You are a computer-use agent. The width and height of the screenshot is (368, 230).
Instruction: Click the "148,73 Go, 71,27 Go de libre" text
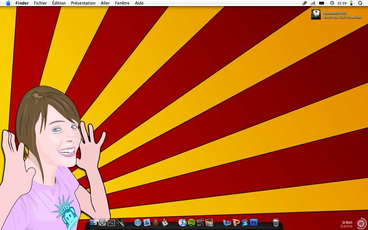[x=343, y=17]
